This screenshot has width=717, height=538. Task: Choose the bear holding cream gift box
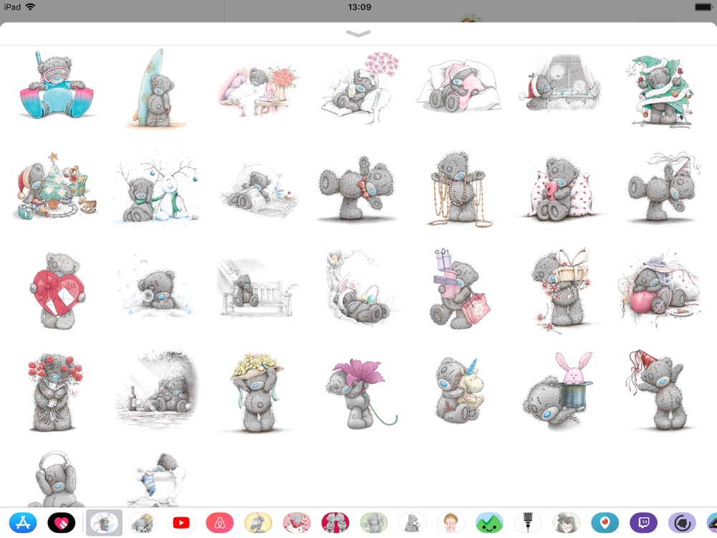coord(561,290)
